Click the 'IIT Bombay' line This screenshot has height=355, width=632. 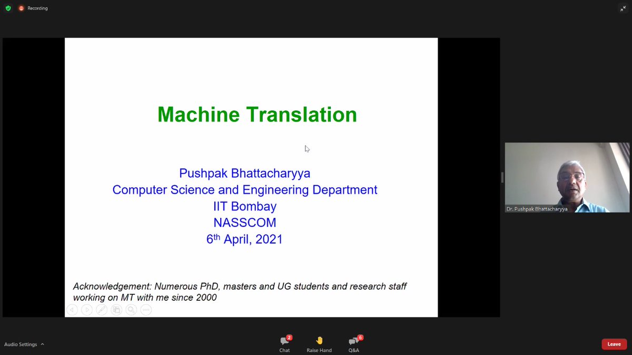245,206
